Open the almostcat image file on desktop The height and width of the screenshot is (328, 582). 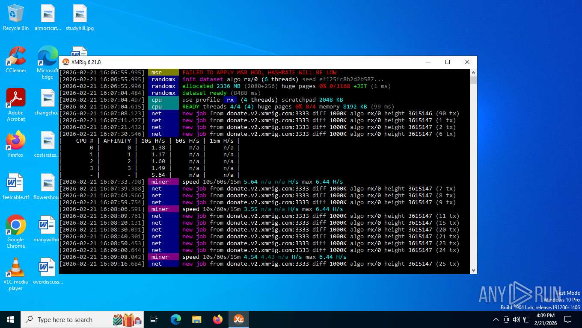tap(48, 18)
